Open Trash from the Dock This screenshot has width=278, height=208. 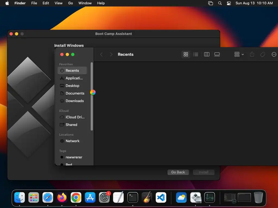tap(258, 197)
